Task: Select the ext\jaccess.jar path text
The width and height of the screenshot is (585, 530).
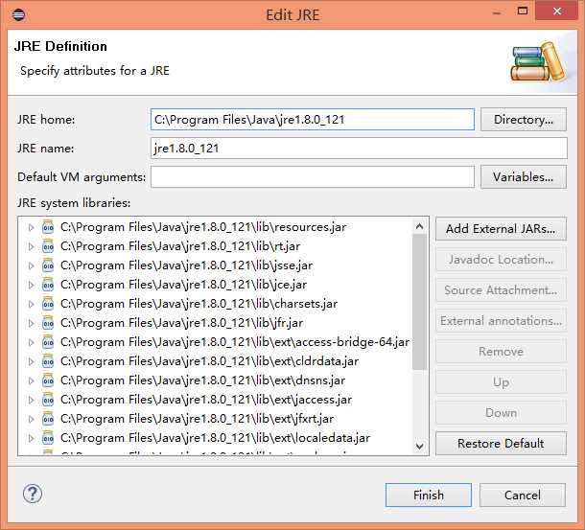Action: tap(206, 400)
